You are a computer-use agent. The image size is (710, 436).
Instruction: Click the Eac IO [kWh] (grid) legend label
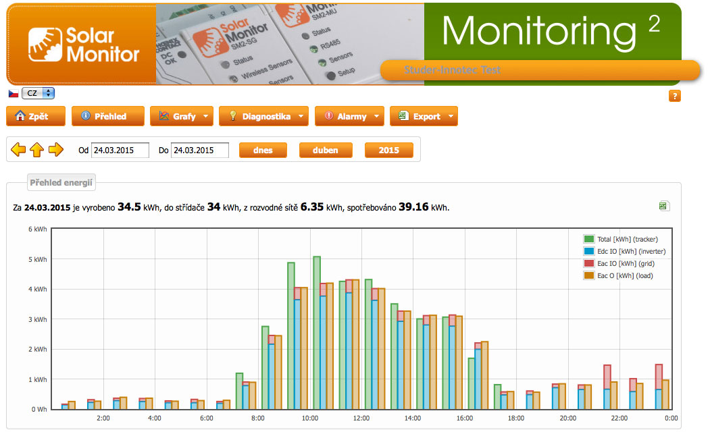(x=626, y=264)
